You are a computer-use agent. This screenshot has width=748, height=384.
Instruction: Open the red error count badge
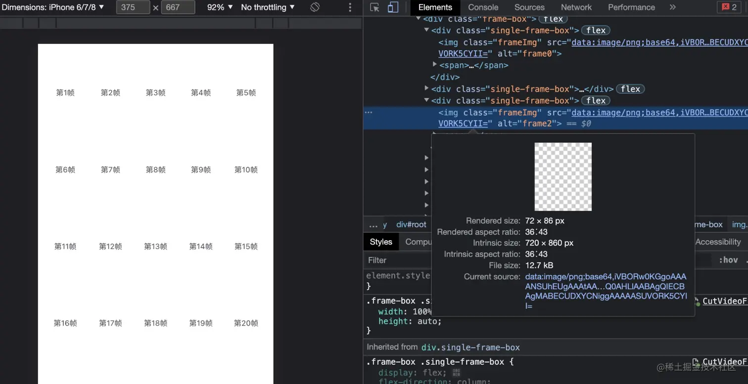pyautogui.click(x=730, y=7)
